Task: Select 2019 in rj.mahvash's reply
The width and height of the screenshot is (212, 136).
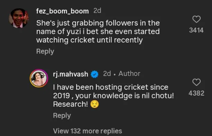Action: [61, 96]
